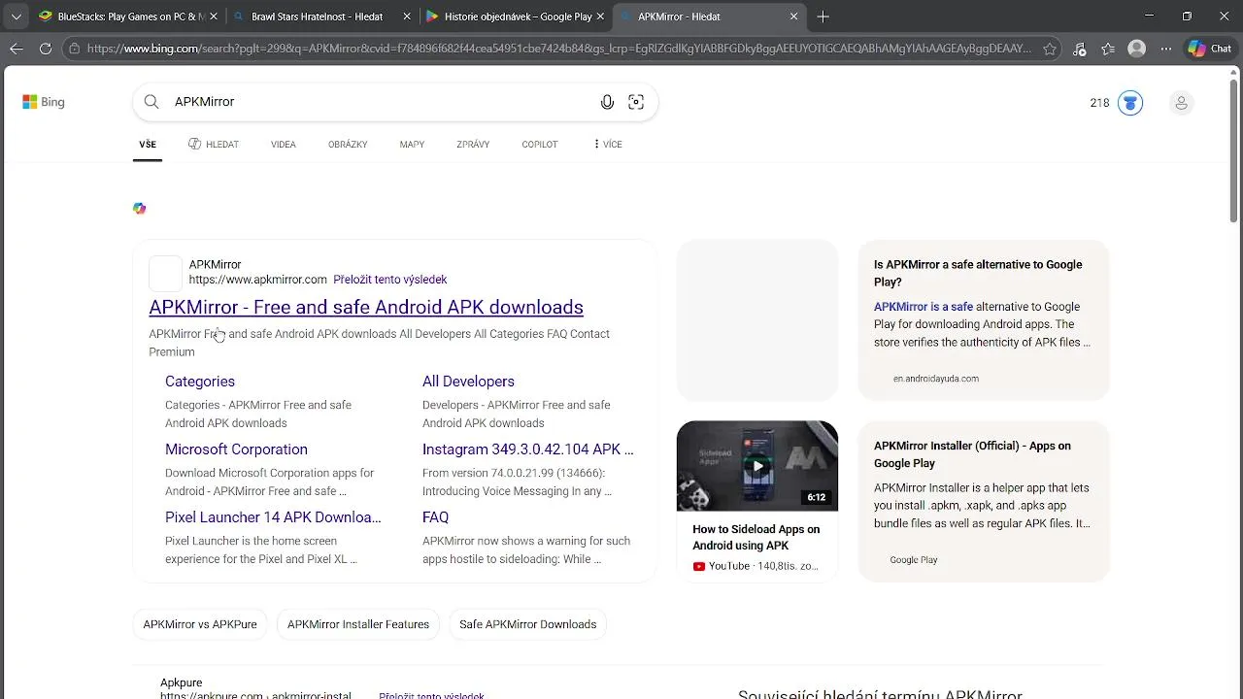This screenshot has height=699, width=1243.
Task: Click Přeložit tento výsledek link
Action: click(x=389, y=280)
